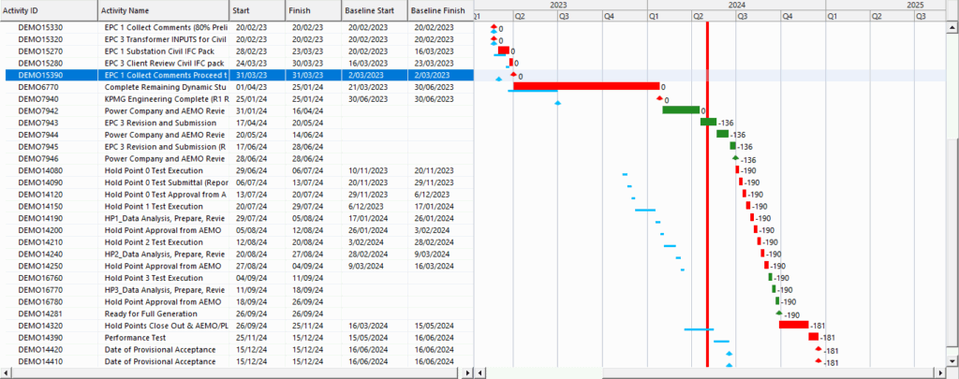The width and height of the screenshot is (959, 379).
Task: Click Gantt horizontal scrollbar left arrow
Action: coord(480,372)
